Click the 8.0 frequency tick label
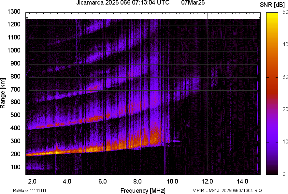 coord(137,181)
